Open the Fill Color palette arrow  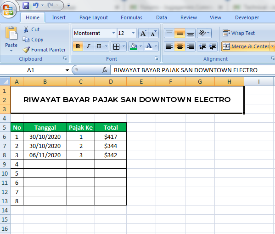pyautogui.click(x=140, y=46)
